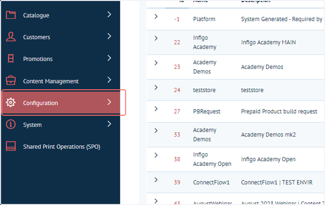Open the Promotions menu
The image size is (325, 205).
(x=61, y=59)
